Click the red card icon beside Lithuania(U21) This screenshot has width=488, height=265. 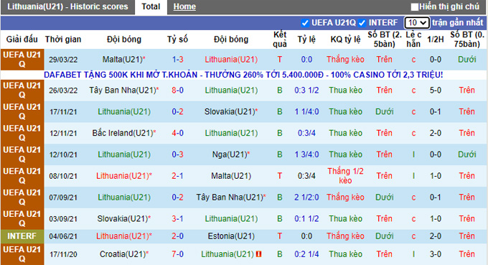tap(258, 254)
